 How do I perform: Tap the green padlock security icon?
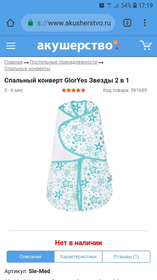(x=30, y=23)
